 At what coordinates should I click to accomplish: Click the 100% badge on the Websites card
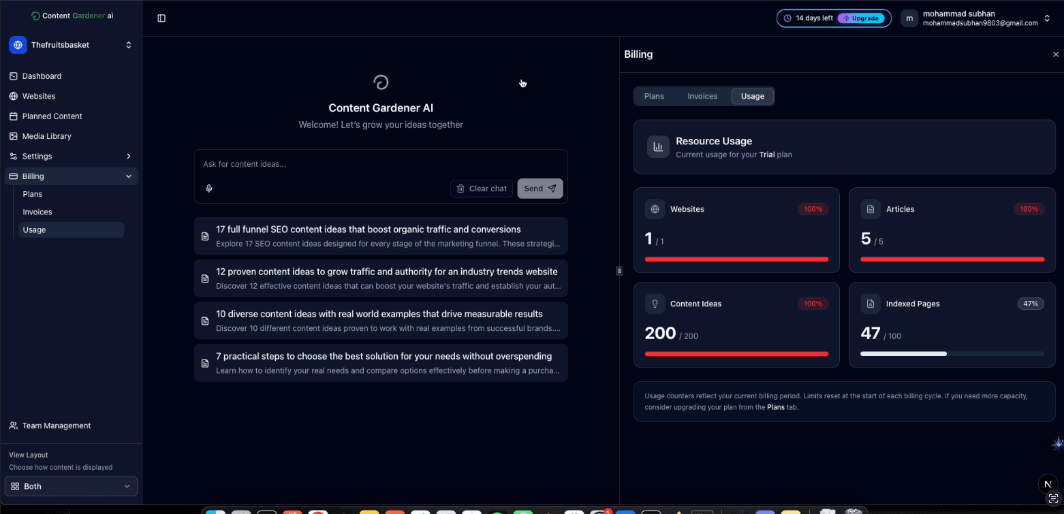tap(813, 209)
